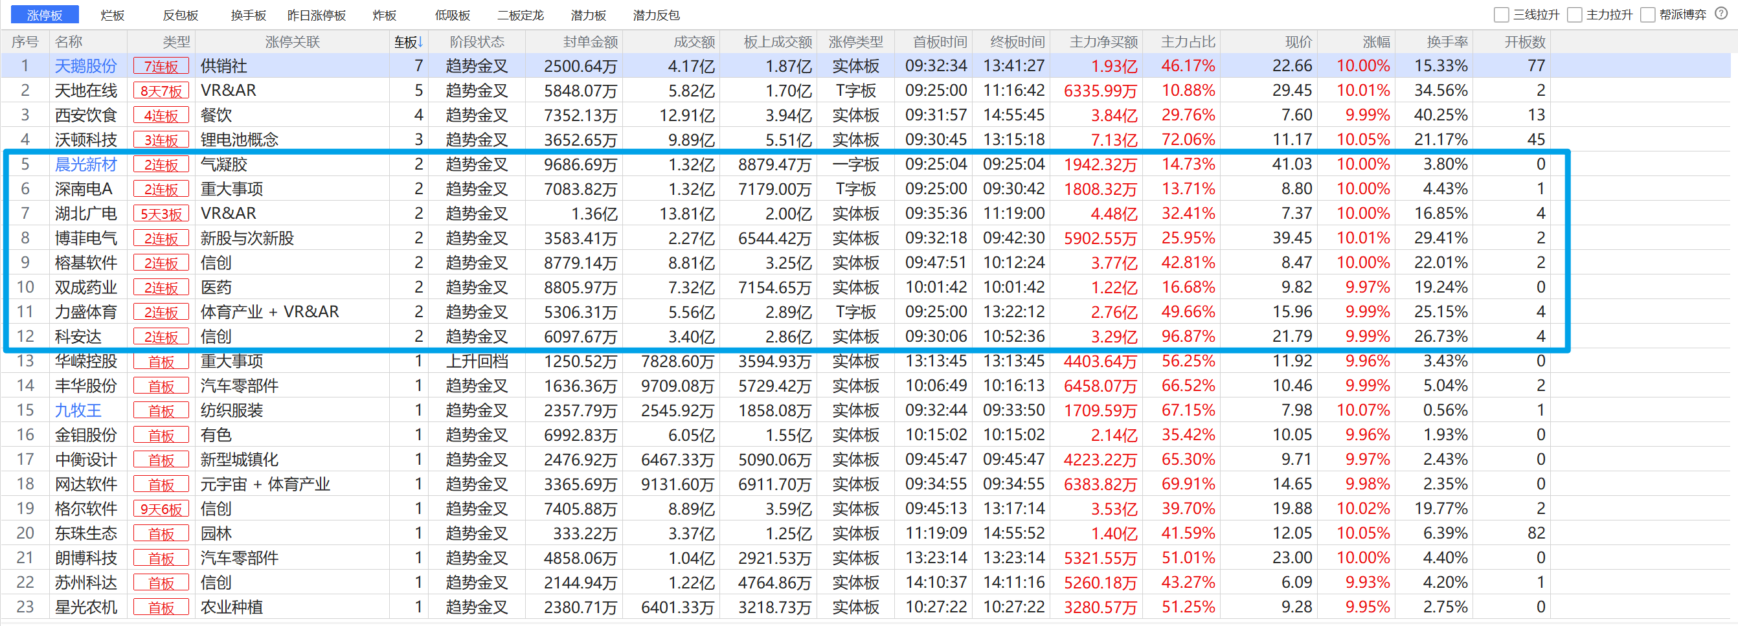
Task: Select stock name 双成药业
Action: (85, 287)
